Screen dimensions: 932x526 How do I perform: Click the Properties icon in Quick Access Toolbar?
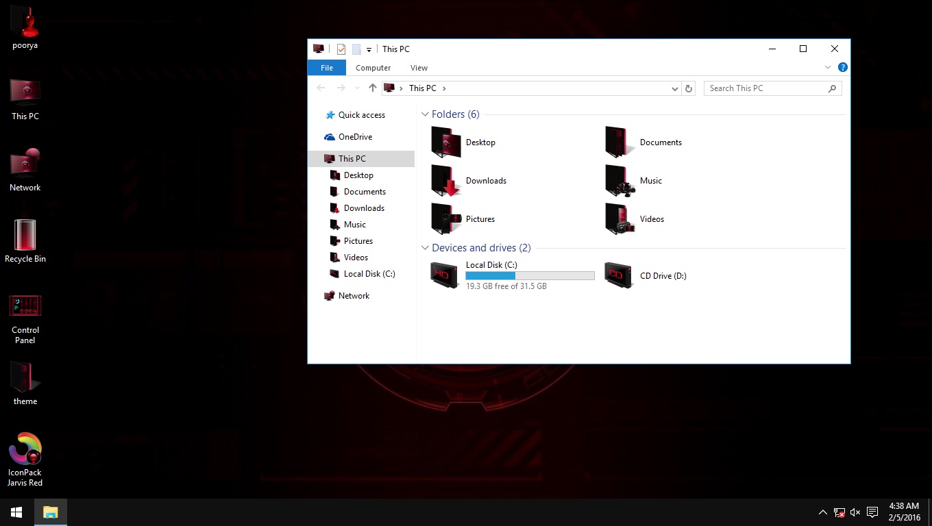341,49
